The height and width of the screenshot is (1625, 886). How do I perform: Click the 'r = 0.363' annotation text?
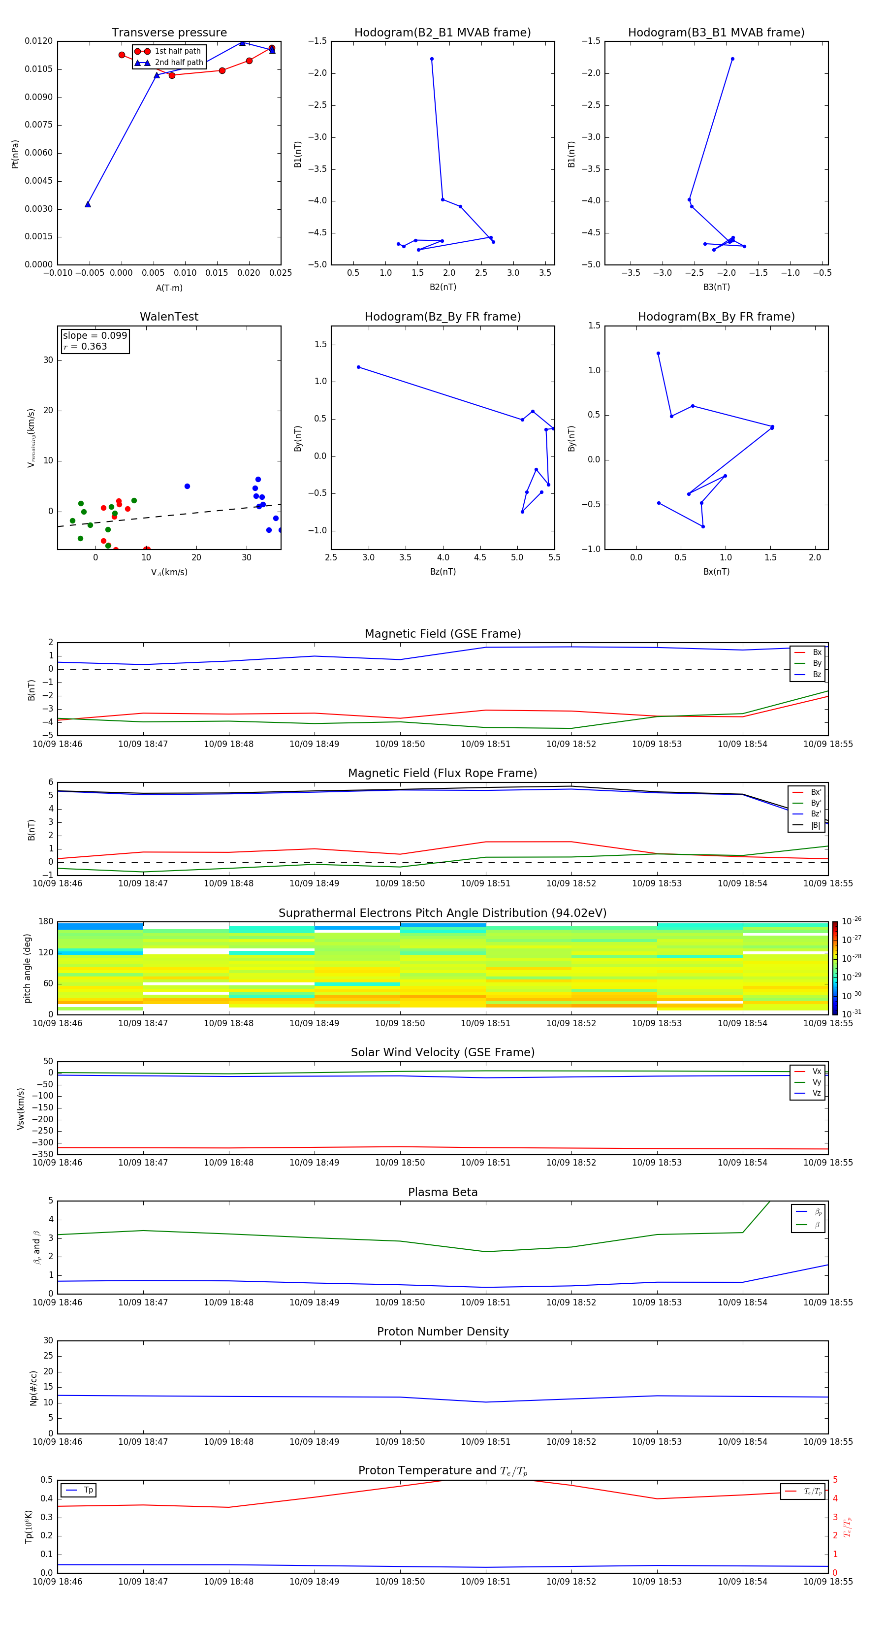[x=85, y=346]
